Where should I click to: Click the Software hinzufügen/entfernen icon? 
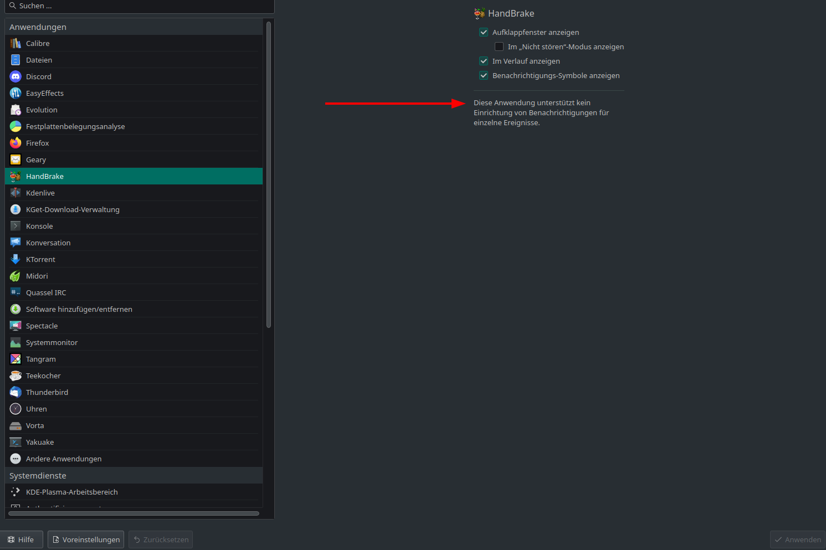[x=16, y=309]
